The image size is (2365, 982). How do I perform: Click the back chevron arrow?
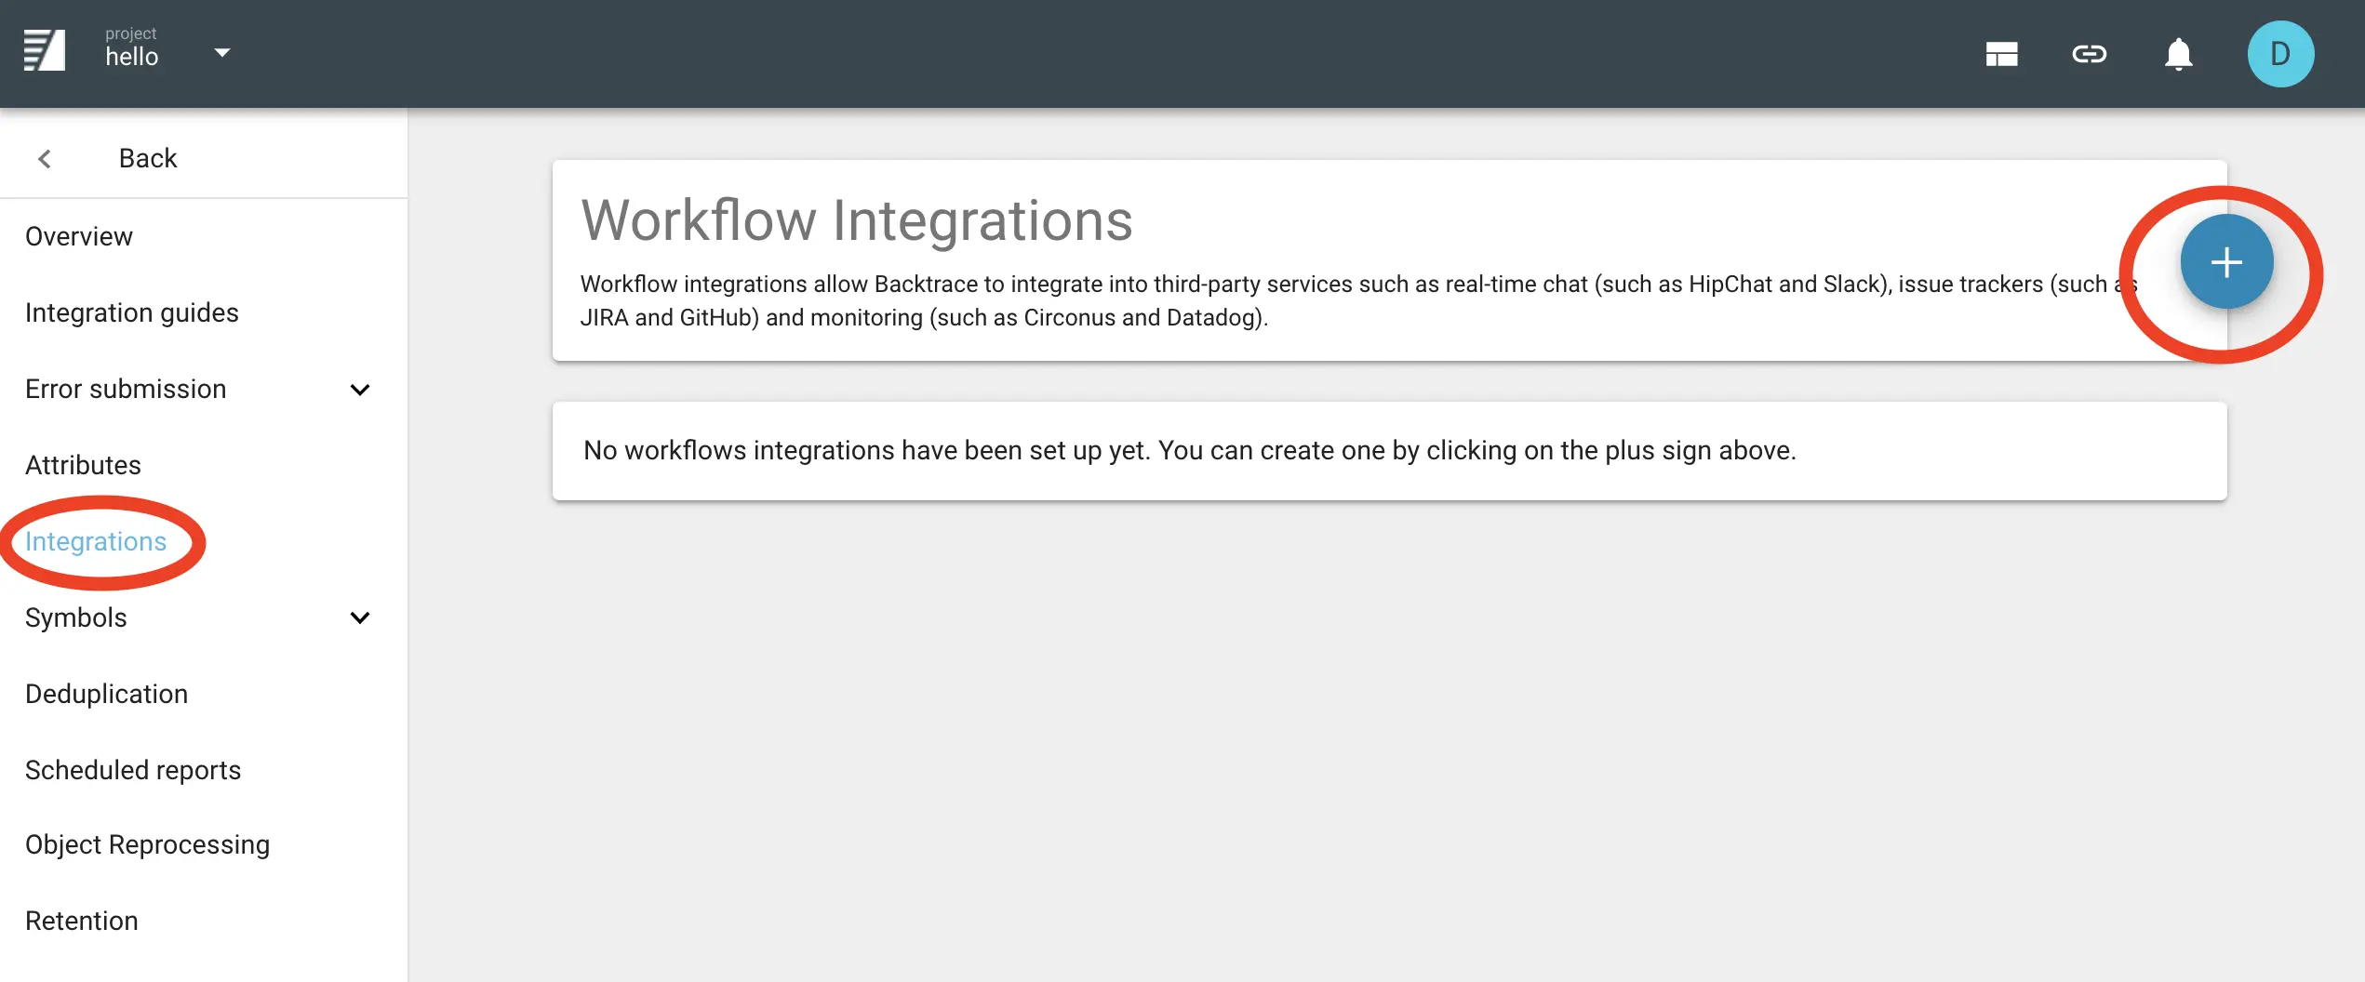45,159
